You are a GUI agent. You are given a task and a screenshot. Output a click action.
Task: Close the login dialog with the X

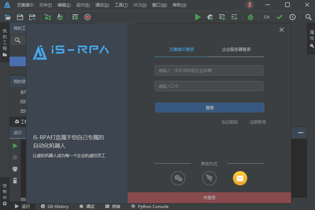point(282,30)
